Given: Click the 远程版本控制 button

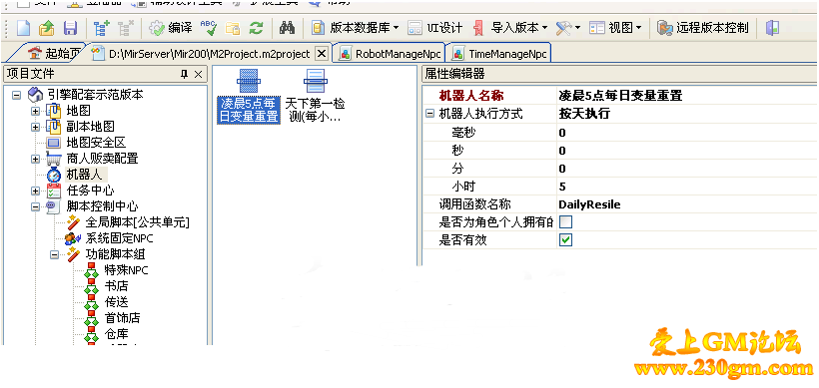Looking at the screenshot, I should pos(702,28).
